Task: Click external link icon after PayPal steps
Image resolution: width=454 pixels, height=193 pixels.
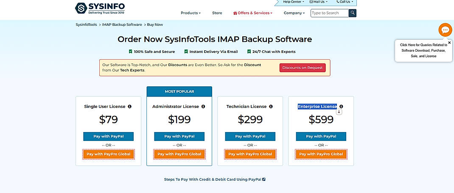Action: click(264, 179)
